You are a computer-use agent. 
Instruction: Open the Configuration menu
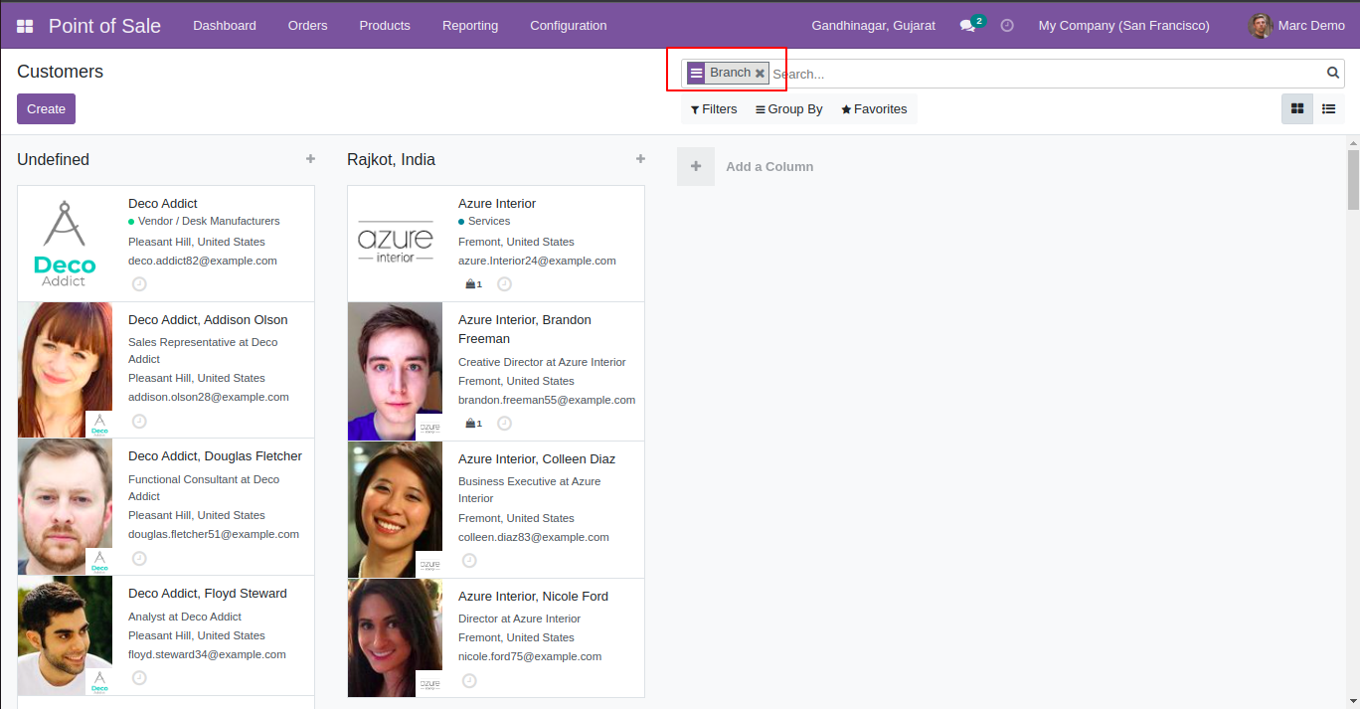[x=569, y=26]
